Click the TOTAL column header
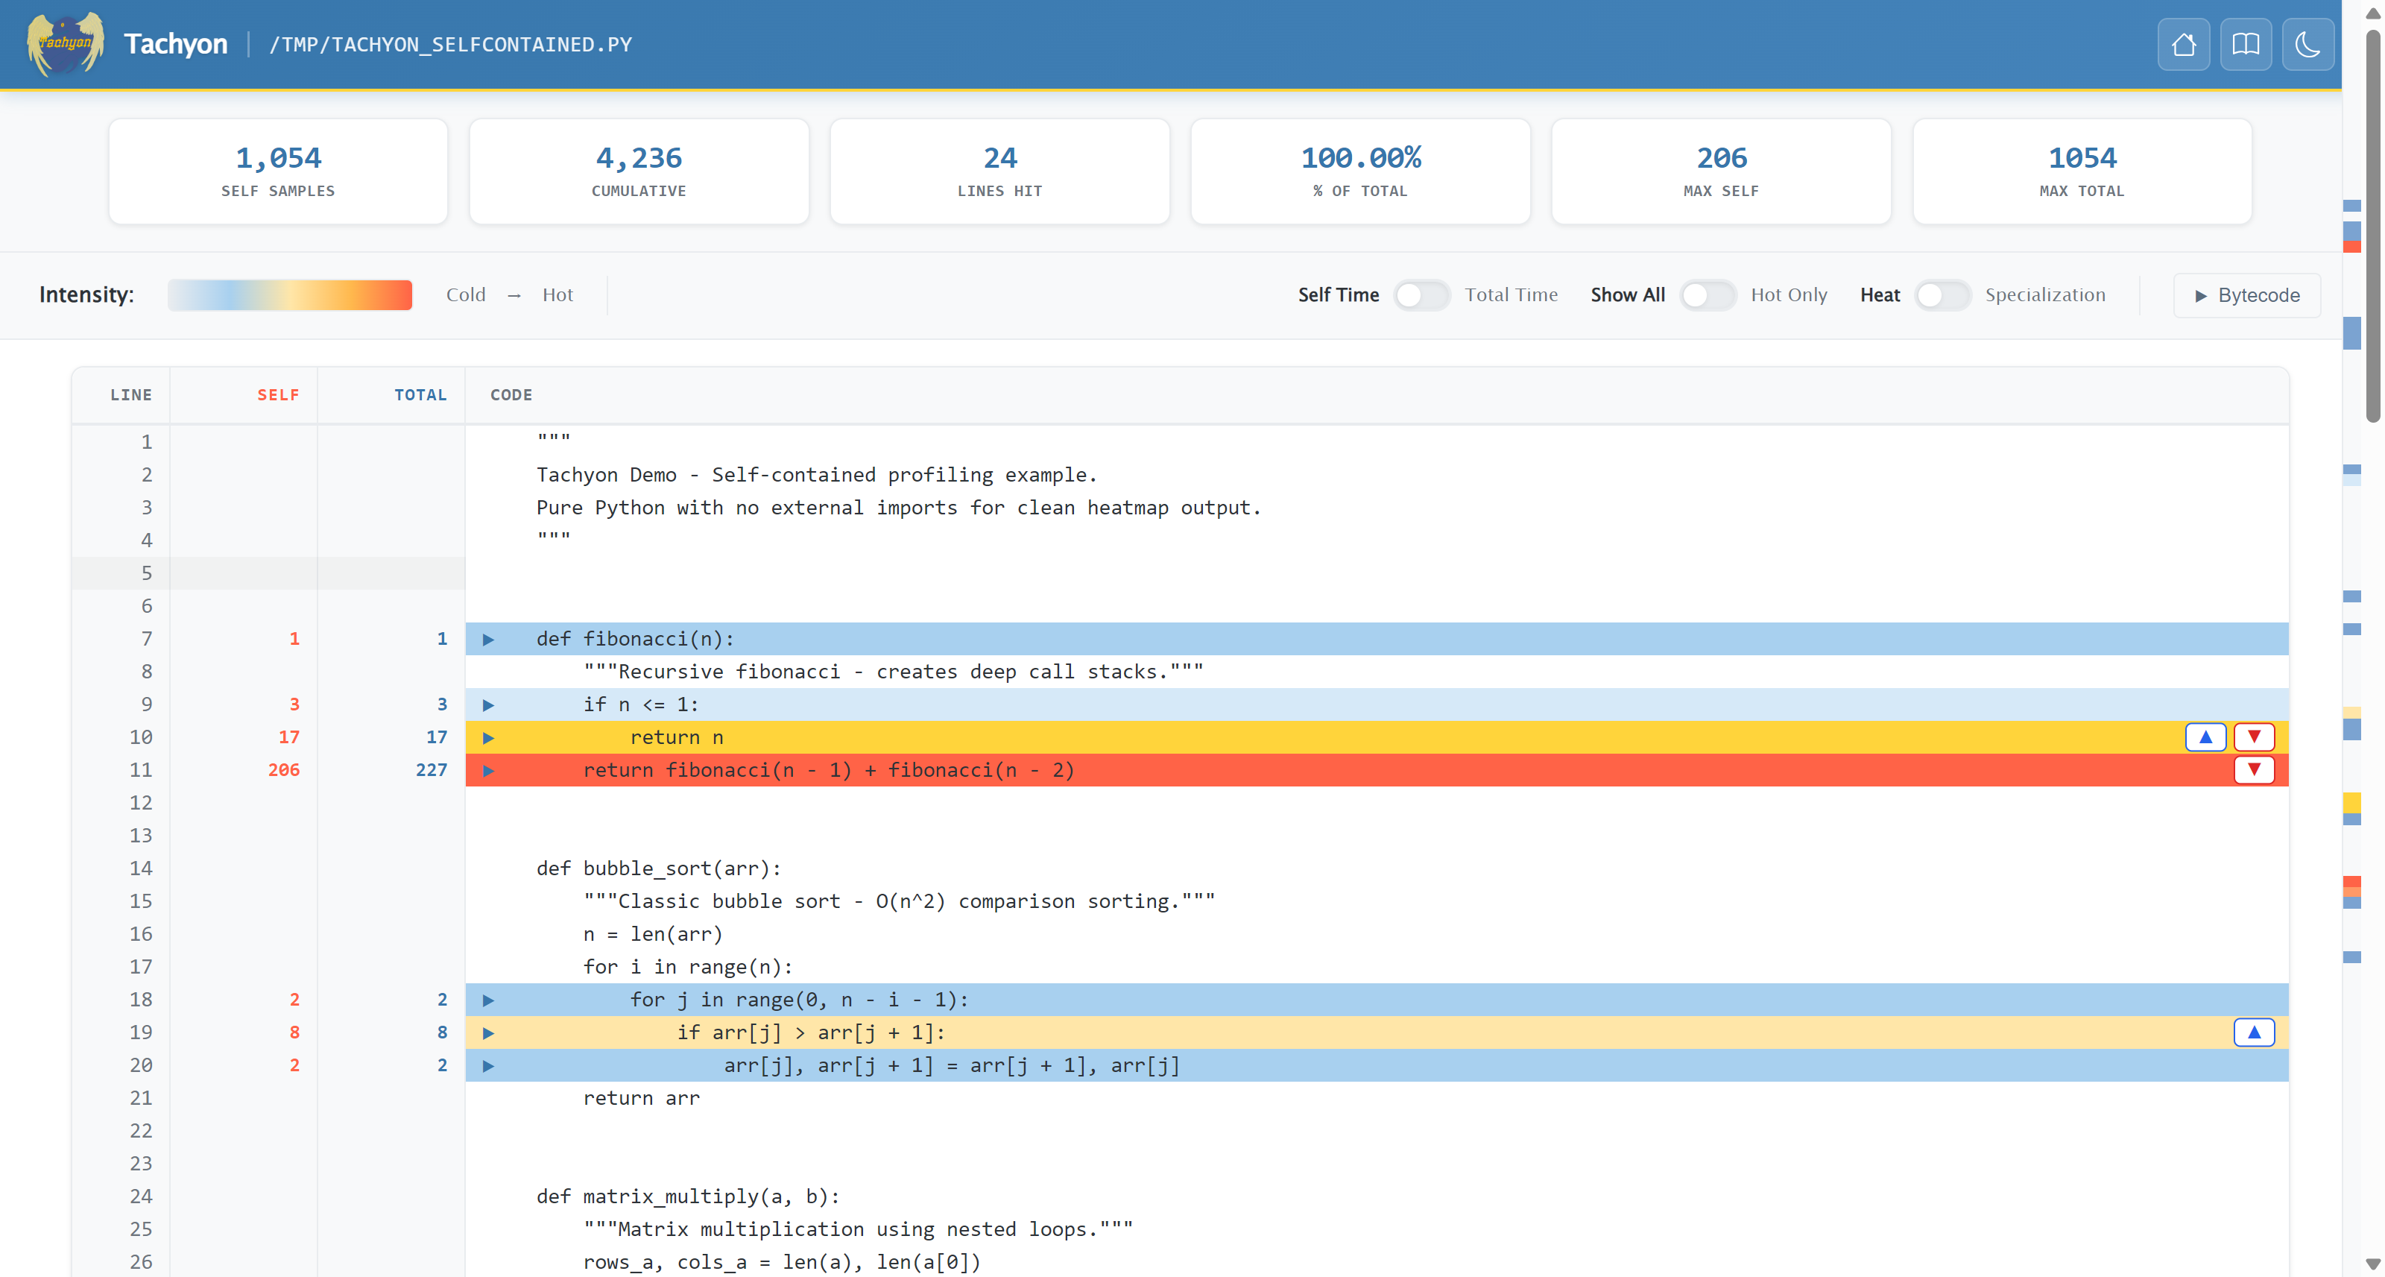 click(x=420, y=394)
